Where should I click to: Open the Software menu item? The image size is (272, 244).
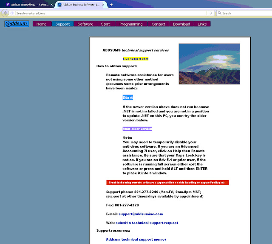(x=85, y=24)
